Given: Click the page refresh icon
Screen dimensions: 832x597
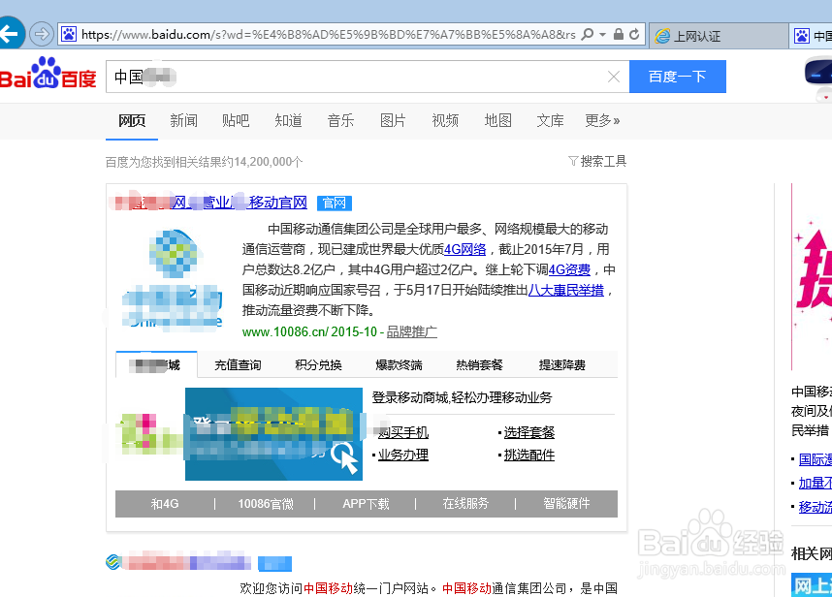Looking at the screenshot, I should (x=634, y=35).
